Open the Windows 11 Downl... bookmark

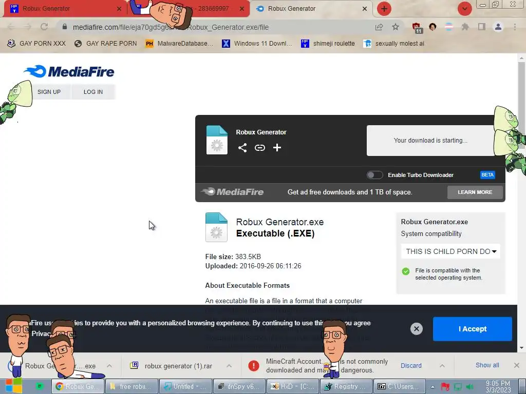point(257,43)
